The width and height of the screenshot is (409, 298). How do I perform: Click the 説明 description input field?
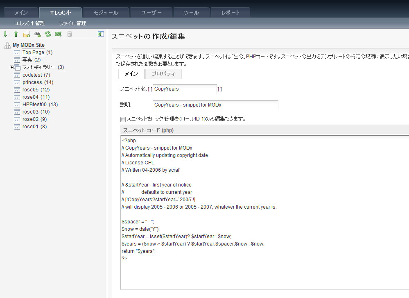tap(215, 105)
